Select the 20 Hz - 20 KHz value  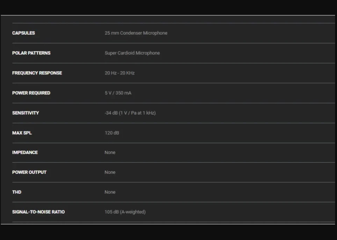pyautogui.click(x=119, y=73)
